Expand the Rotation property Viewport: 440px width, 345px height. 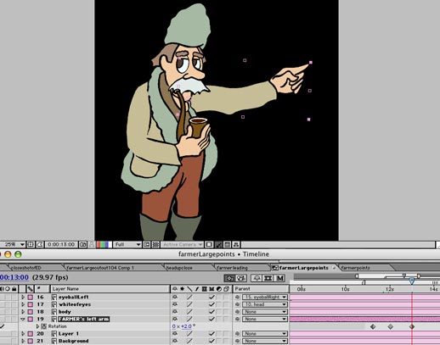pos(37,326)
